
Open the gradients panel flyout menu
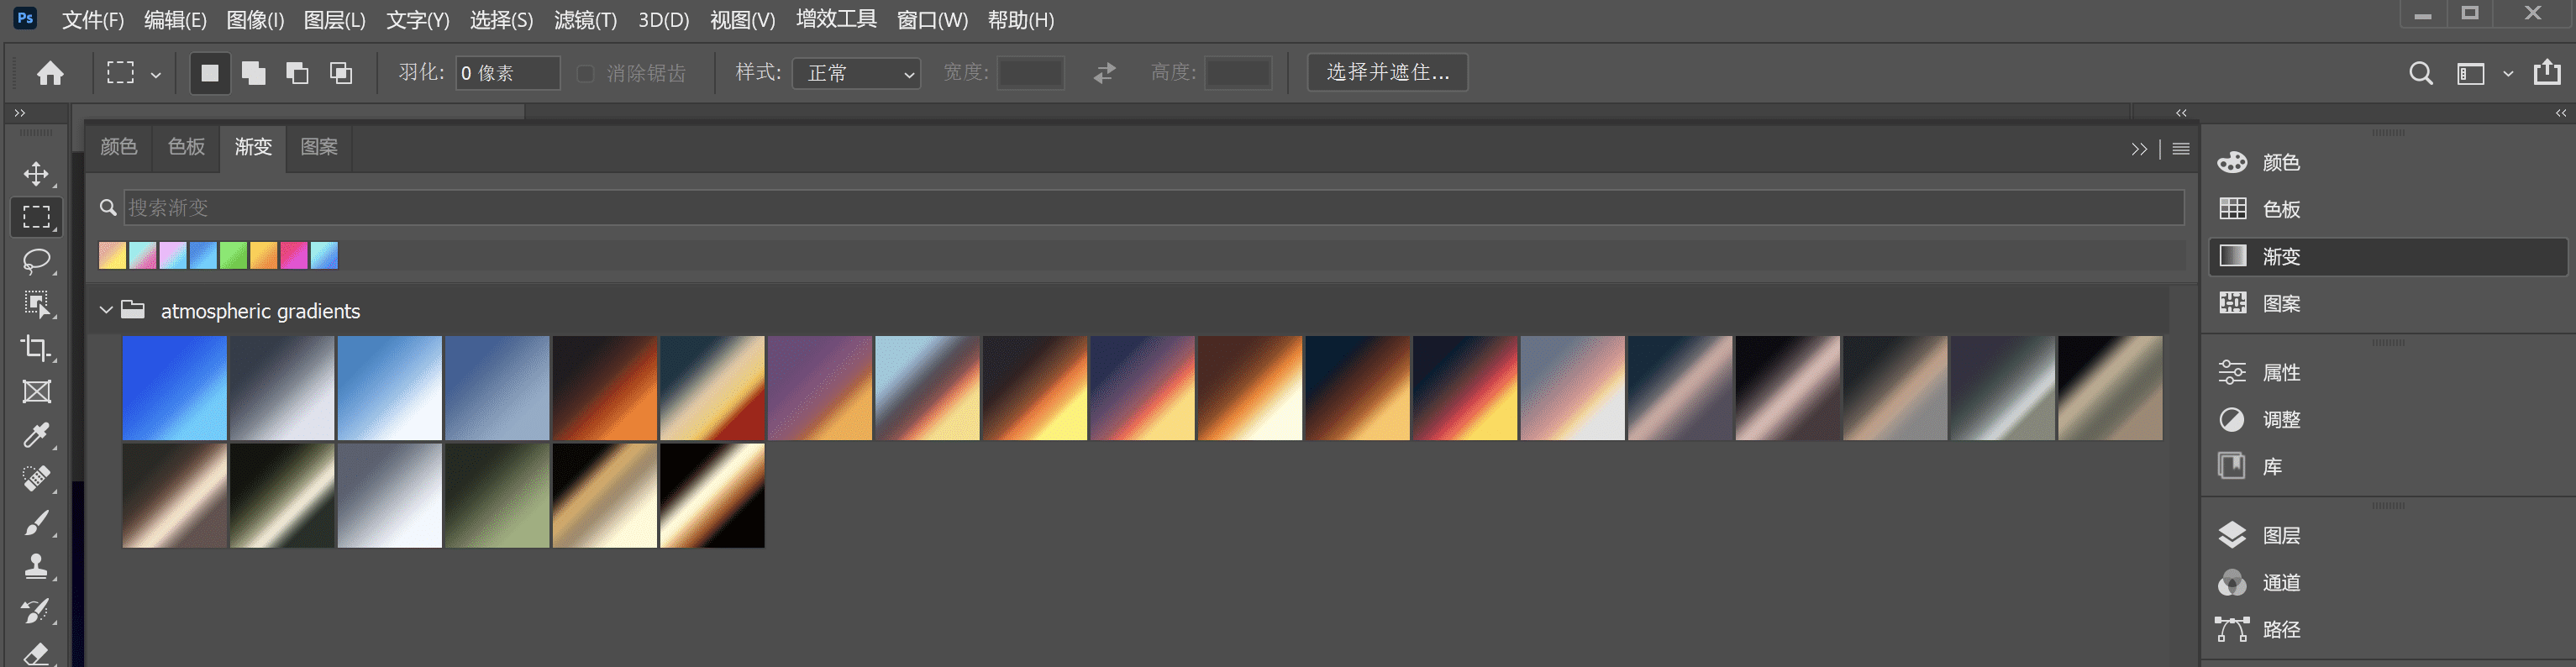pyautogui.click(x=2181, y=149)
